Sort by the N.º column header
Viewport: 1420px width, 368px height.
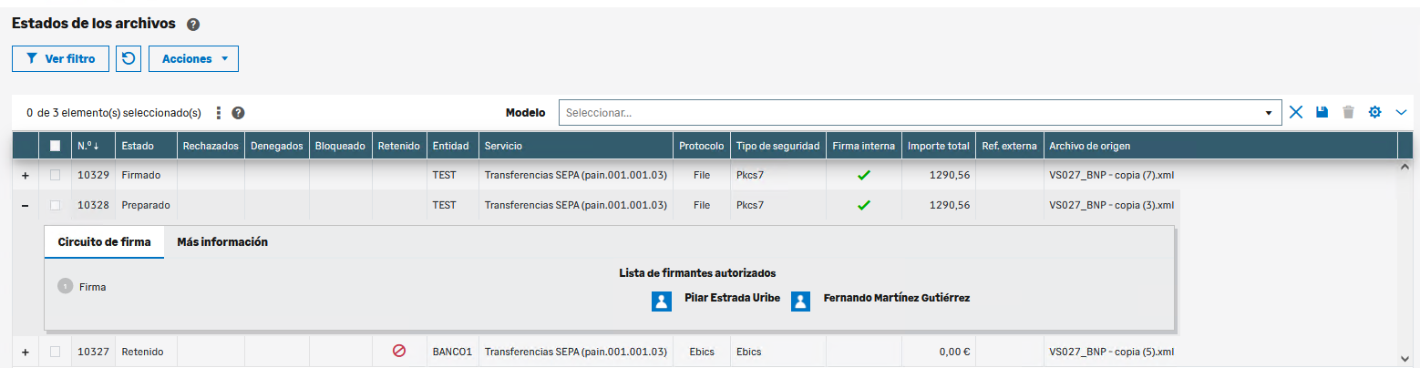click(x=88, y=146)
